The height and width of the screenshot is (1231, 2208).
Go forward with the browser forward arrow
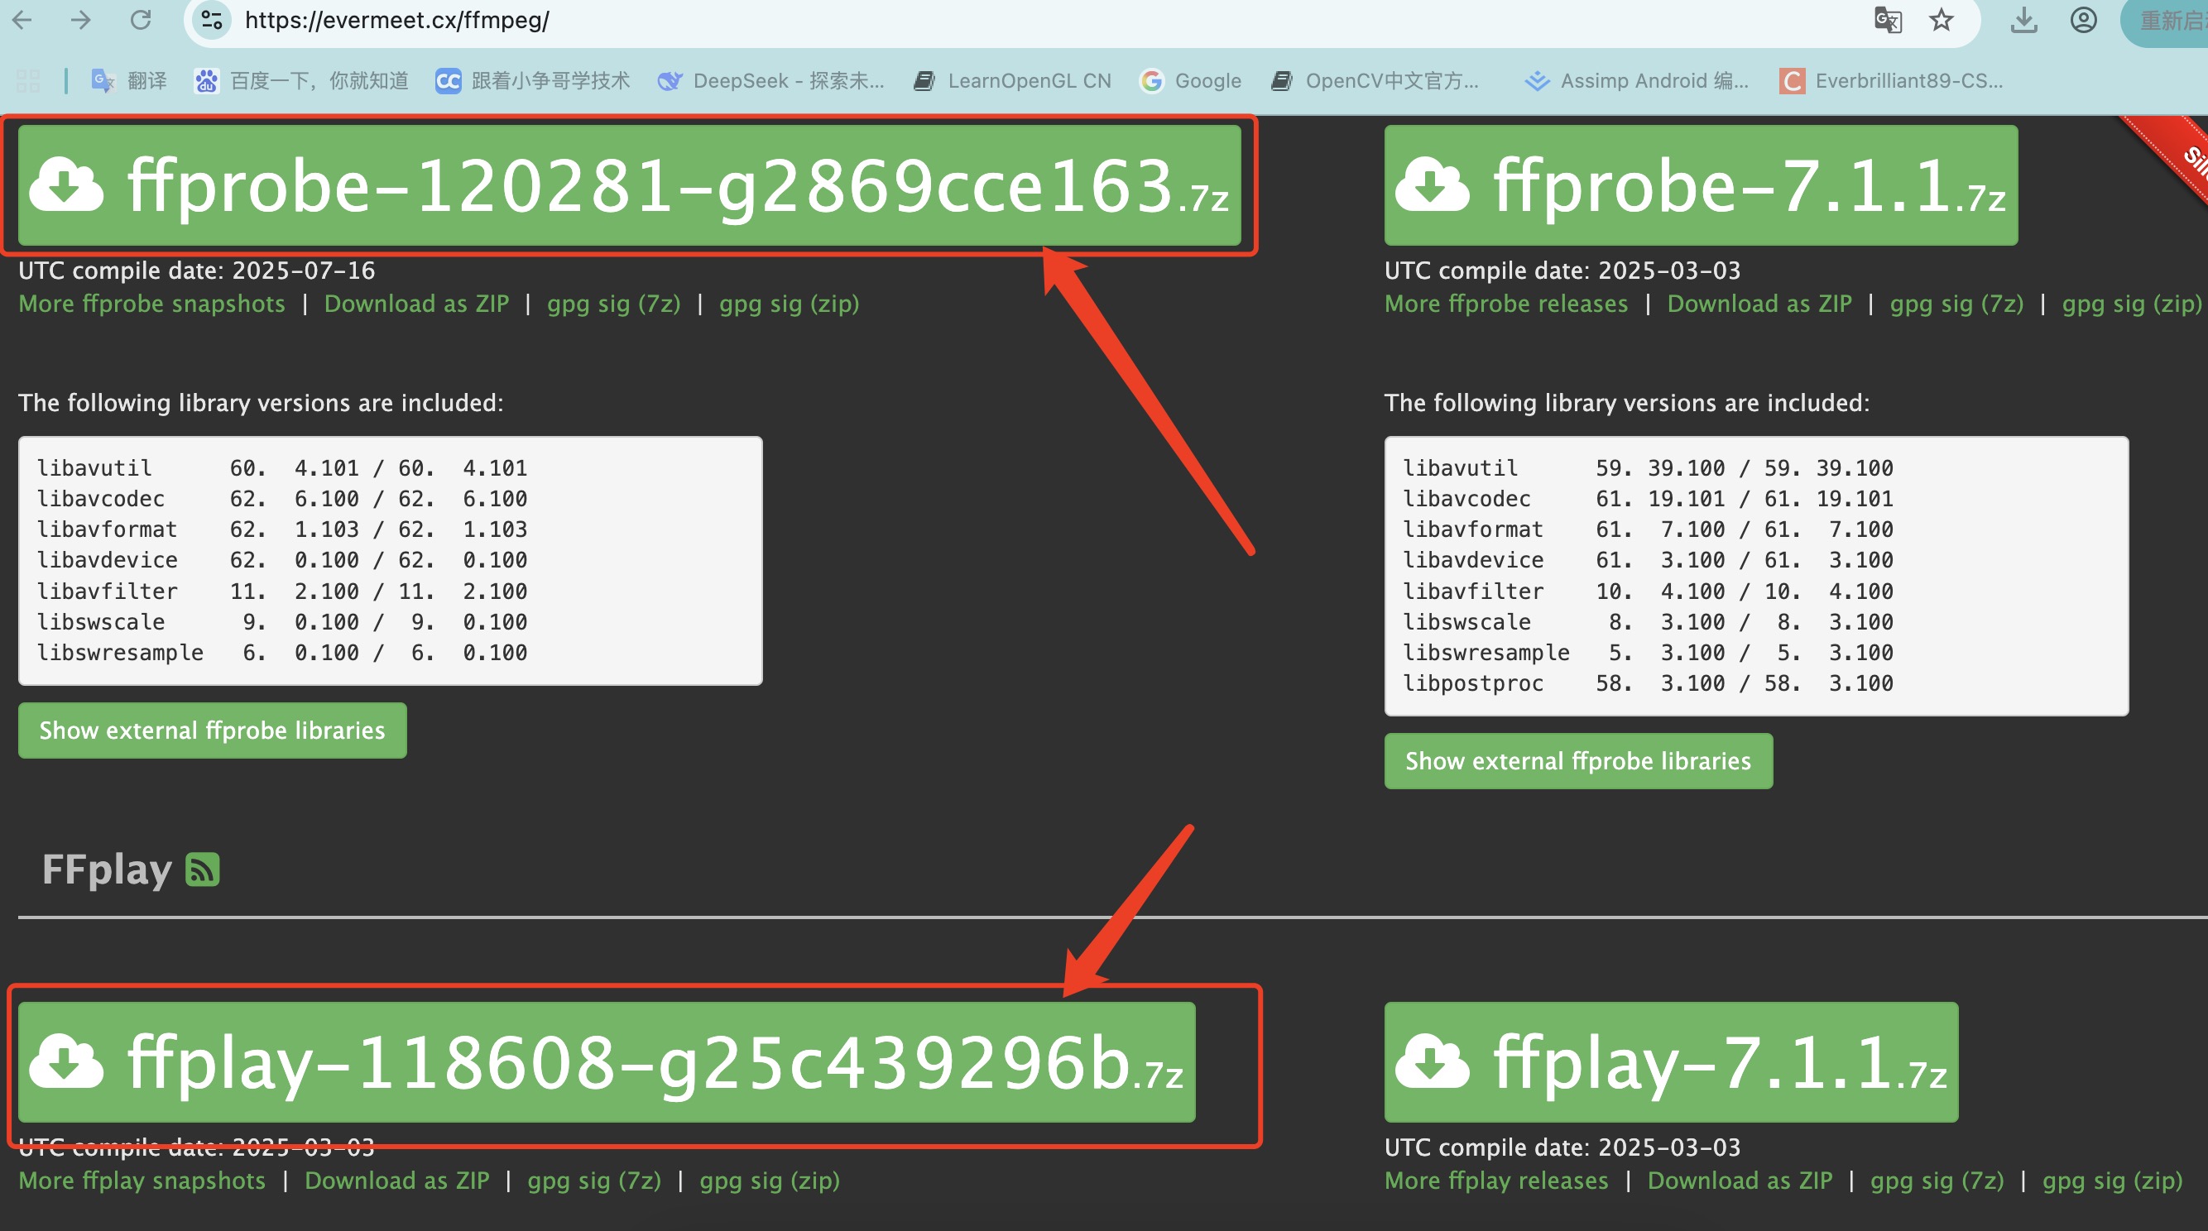80,20
